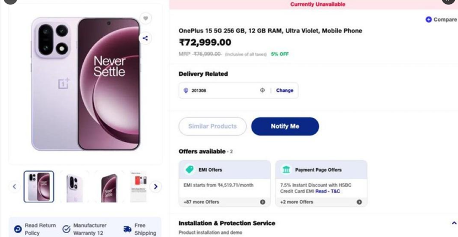Screen dimensions: 458x237
Task: Click the Similar Products button
Action: click(212, 126)
